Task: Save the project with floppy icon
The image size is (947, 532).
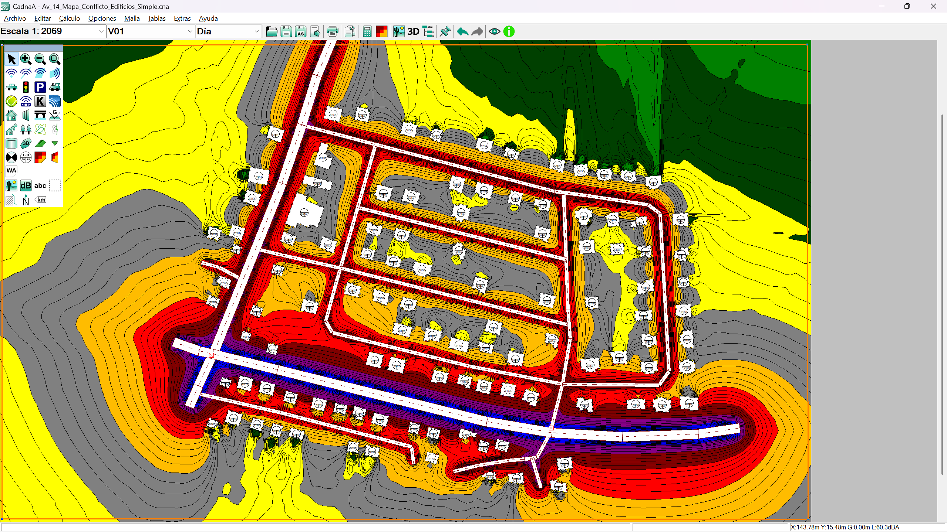Action: (286, 31)
